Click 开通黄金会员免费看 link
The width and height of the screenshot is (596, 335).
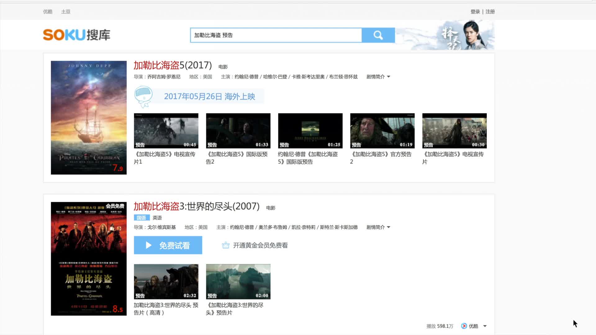[x=260, y=245]
